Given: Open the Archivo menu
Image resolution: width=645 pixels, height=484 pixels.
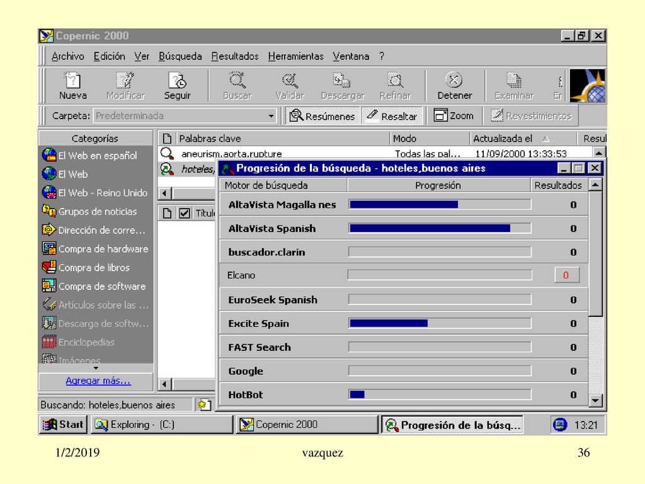Looking at the screenshot, I should pos(68,56).
